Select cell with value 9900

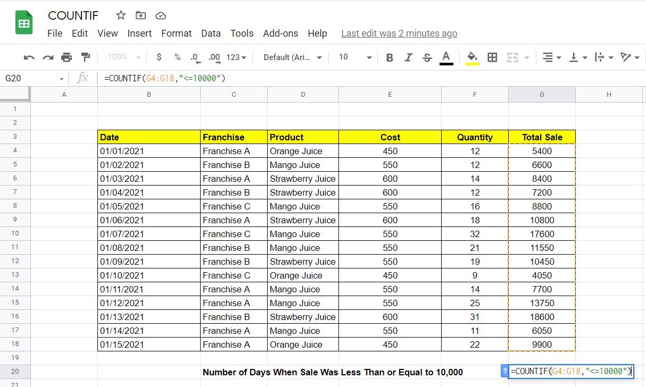tap(542, 344)
